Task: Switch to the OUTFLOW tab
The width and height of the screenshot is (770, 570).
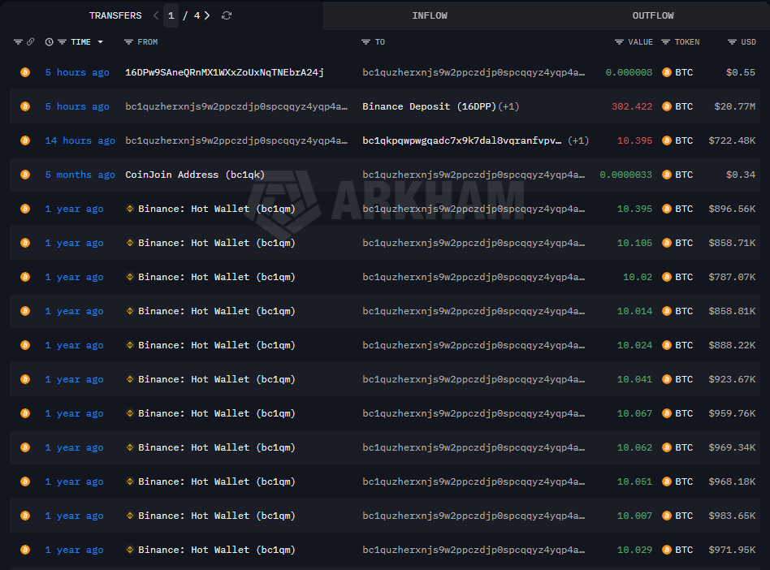Action: point(653,15)
